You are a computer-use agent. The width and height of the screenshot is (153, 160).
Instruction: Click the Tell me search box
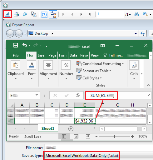click(113, 55)
